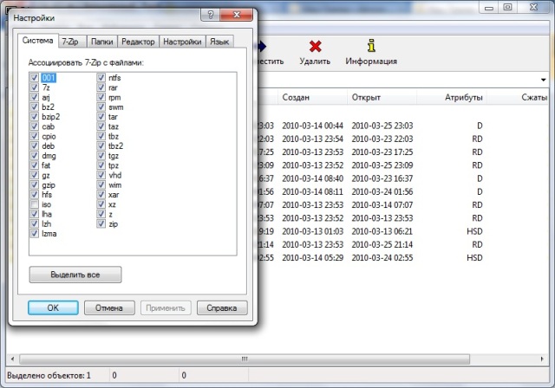
Task: Switch to the Настройки tab
Action: pyautogui.click(x=182, y=42)
